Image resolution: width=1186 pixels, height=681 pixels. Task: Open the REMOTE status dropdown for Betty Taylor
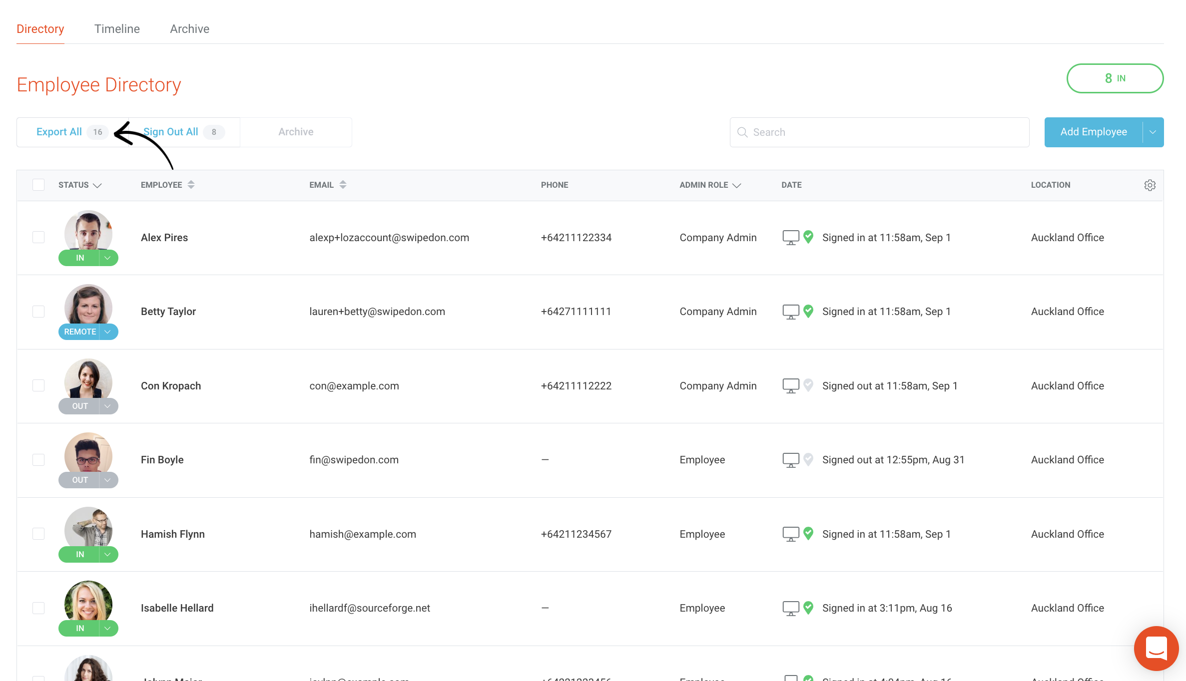tap(108, 332)
